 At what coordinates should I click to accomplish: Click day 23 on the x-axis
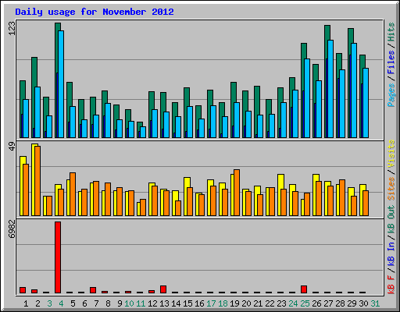click(x=281, y=303)
